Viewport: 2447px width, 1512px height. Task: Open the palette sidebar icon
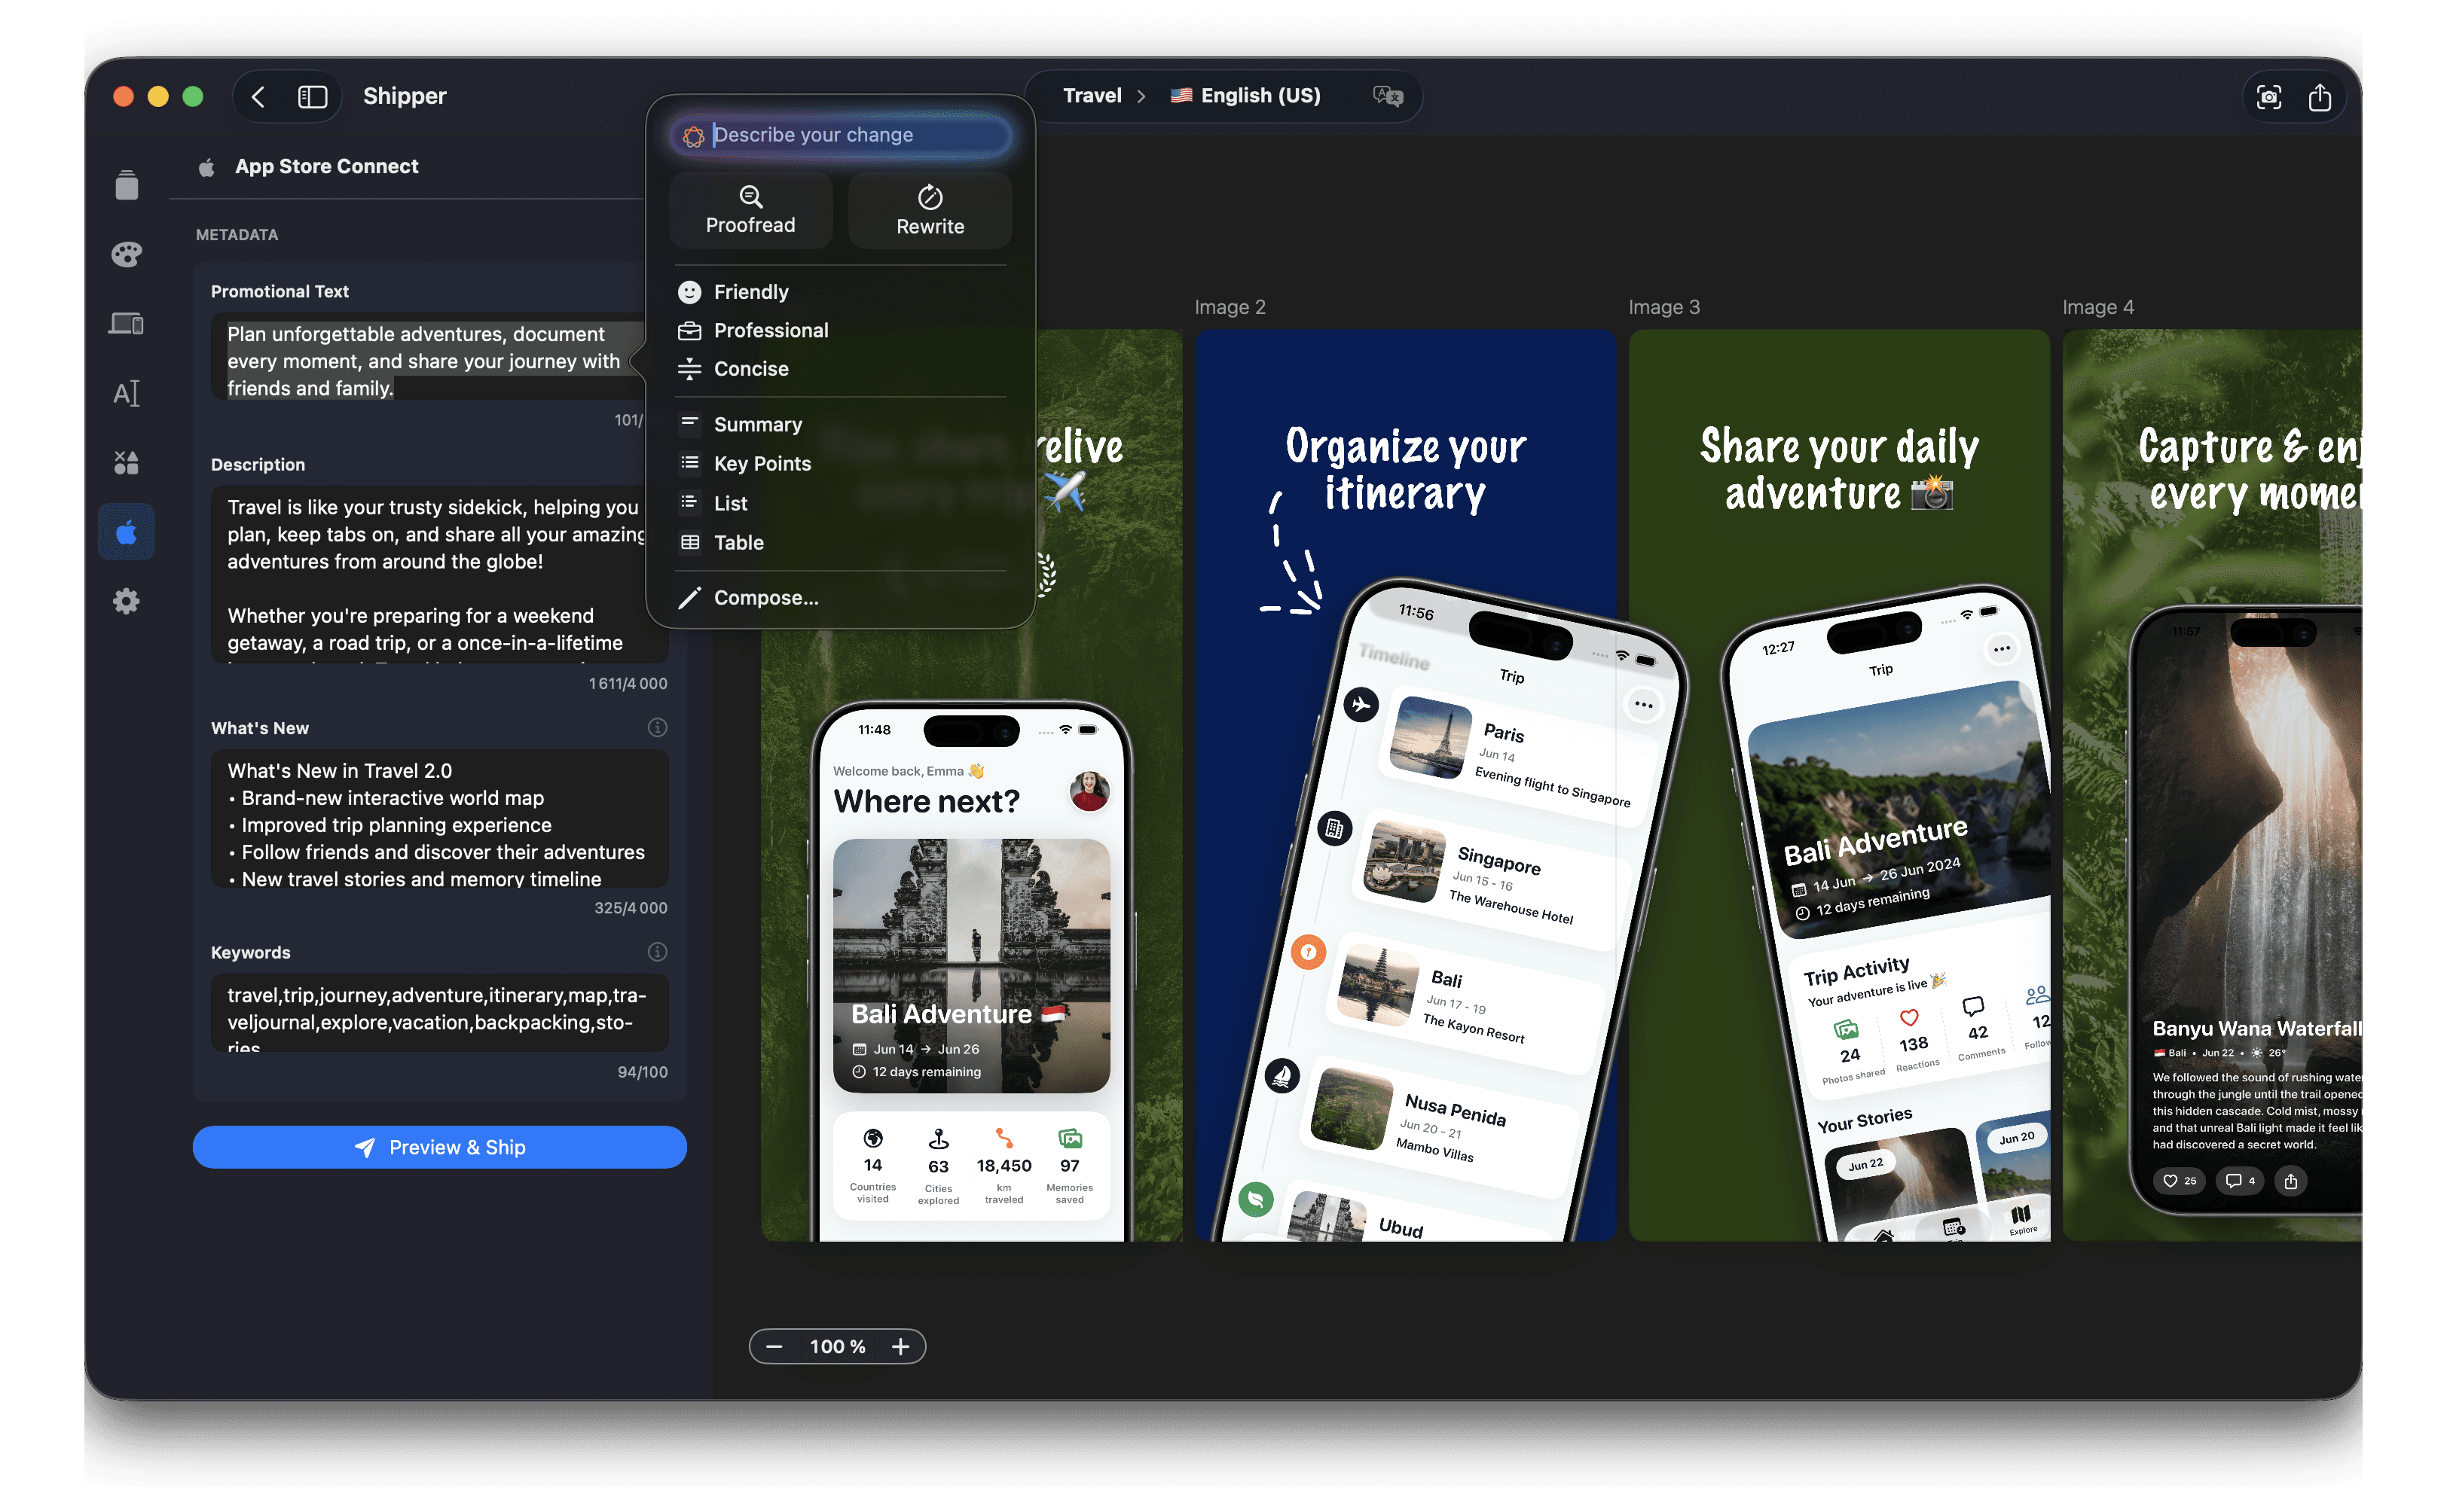pos(126,254)
